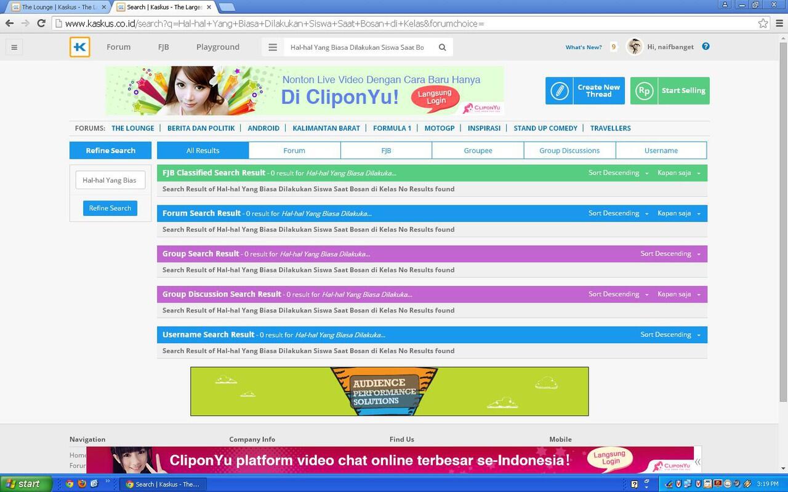Switch to the Group Discussions tab
Viewport: 788px width, 492px height.
[x=569, y=151]
